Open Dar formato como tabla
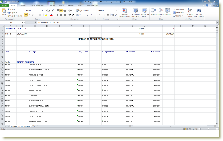The width and height of the screenshot is (223, 141). (x=136, y=13)
